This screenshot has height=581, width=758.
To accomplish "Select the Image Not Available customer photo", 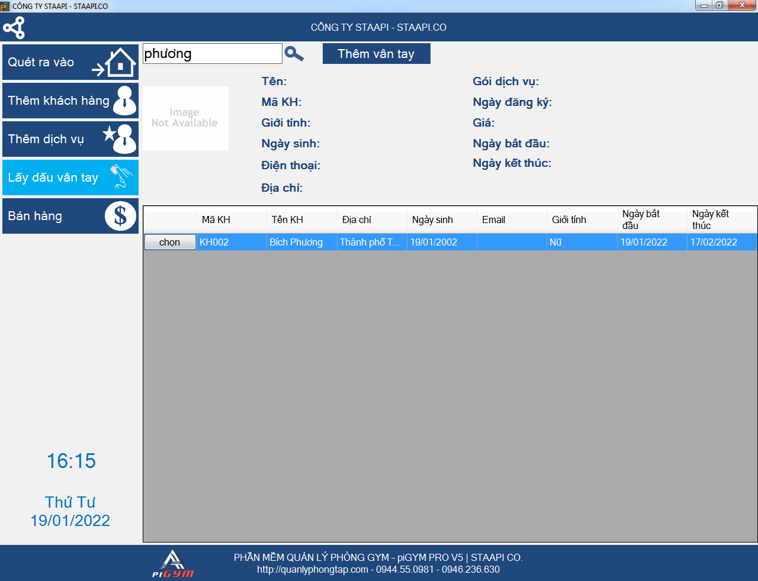I will pyautogui.click(x=185, y=118).
